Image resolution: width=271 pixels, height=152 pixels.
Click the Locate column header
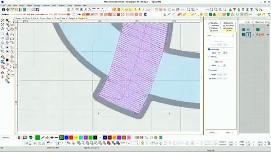(247, 22)
